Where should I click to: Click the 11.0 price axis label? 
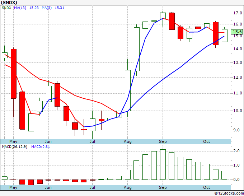(238, 93)
